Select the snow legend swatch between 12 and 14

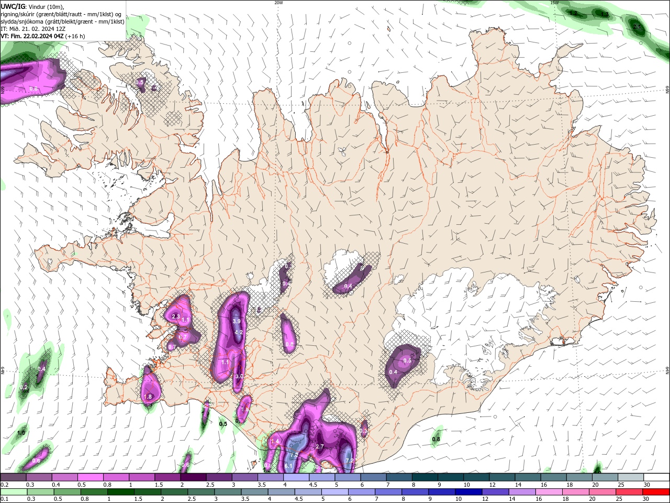click(x=502, y=477)
